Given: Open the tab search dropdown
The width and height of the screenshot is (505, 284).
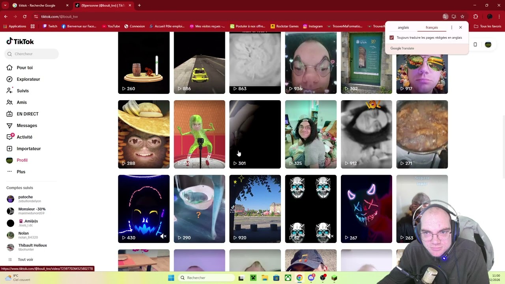Looking at the screenshot, I should [5, 6].
